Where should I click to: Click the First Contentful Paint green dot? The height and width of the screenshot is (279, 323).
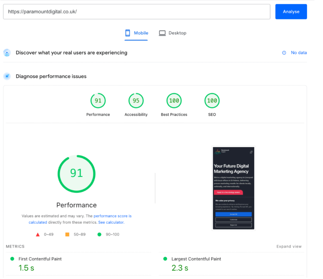tap(12, 259)
